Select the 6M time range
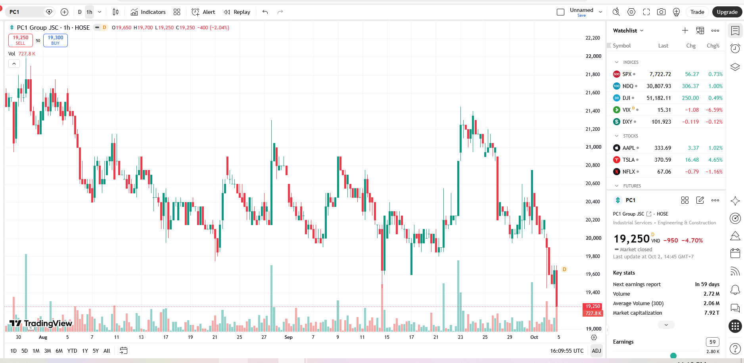 tap(59, 351)
